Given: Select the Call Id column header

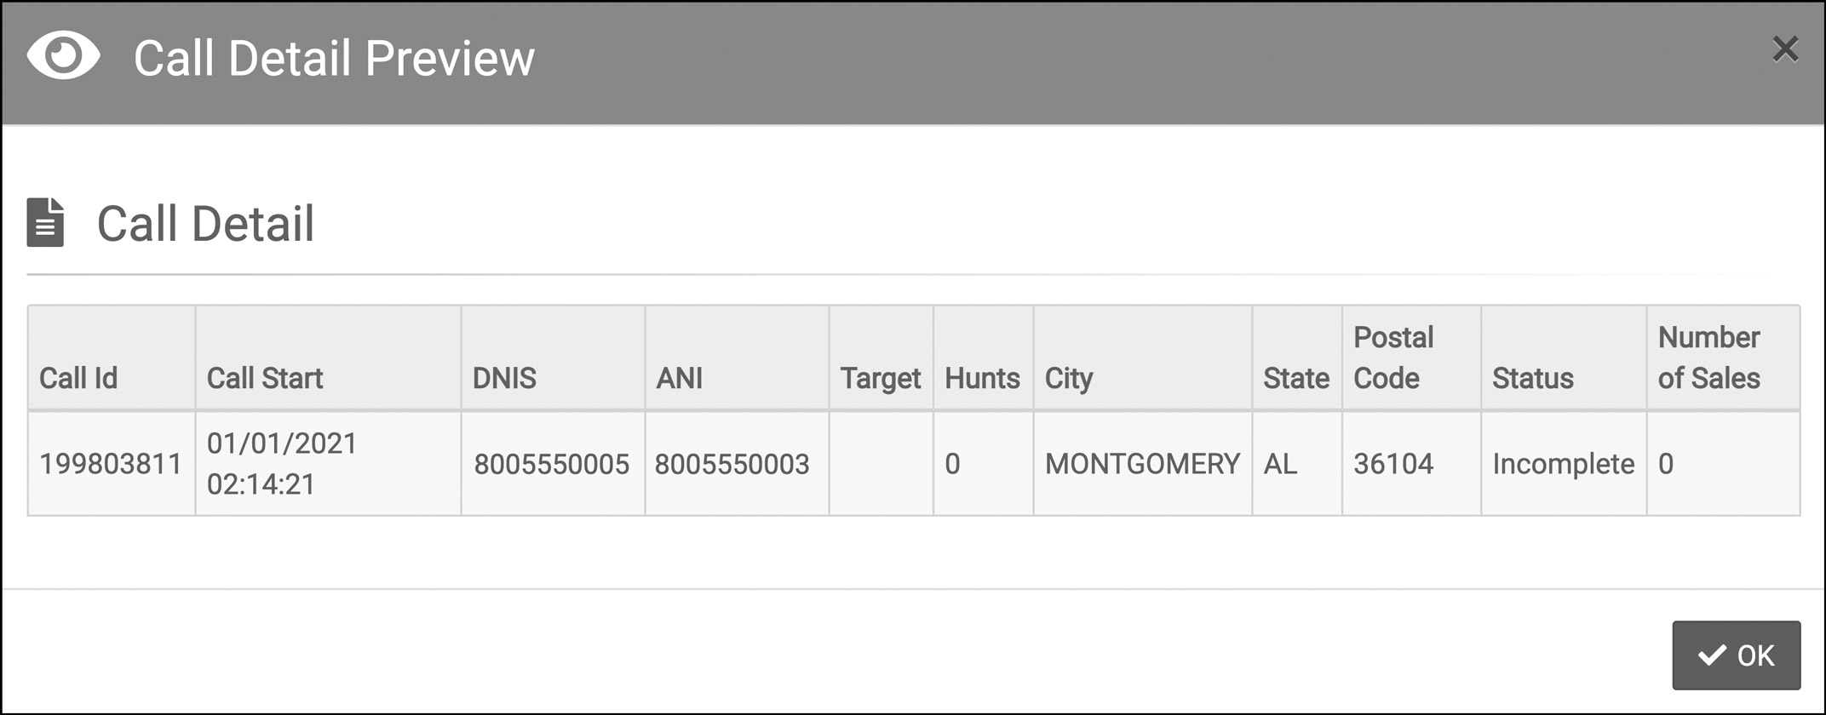Looking at the screenshot, I should click(x=112, y=358).
